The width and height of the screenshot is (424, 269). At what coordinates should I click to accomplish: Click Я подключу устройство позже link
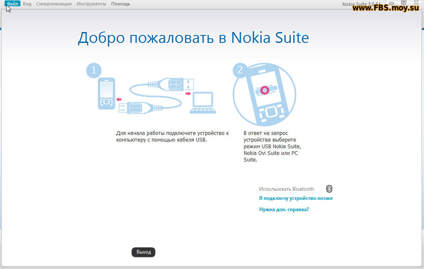point(296,198)
